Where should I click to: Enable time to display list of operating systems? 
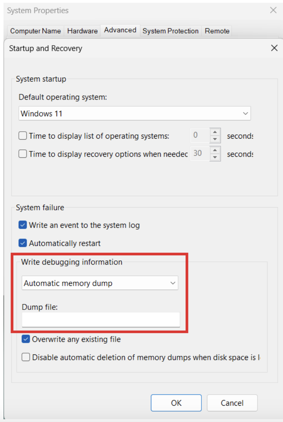pyautogui.click(x=22, y=136)
